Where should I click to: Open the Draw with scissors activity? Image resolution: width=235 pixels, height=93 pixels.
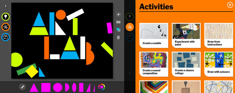click(219, 64)
